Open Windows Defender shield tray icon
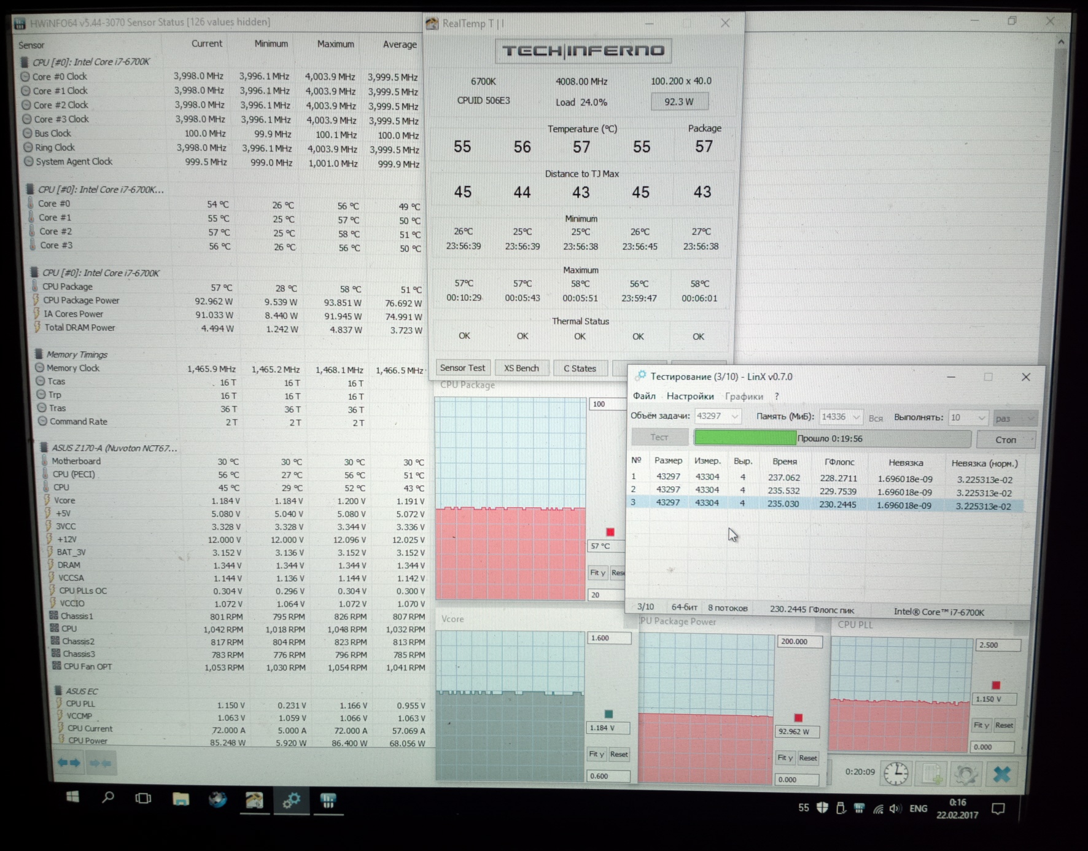1088x851 pixels. point(822,808)
